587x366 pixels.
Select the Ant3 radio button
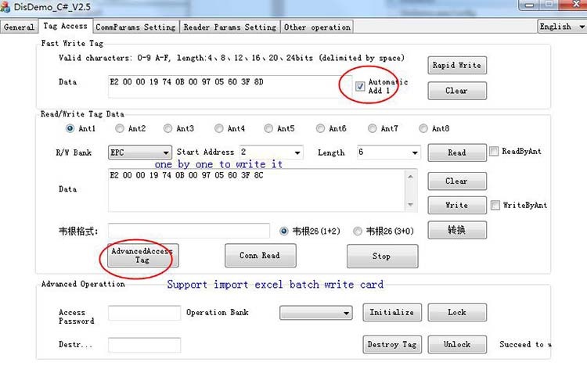167,128
